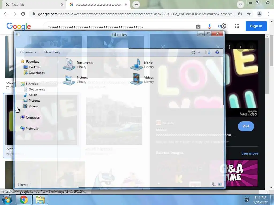
Task: Click the Sign in button
Action: (256, 26)
